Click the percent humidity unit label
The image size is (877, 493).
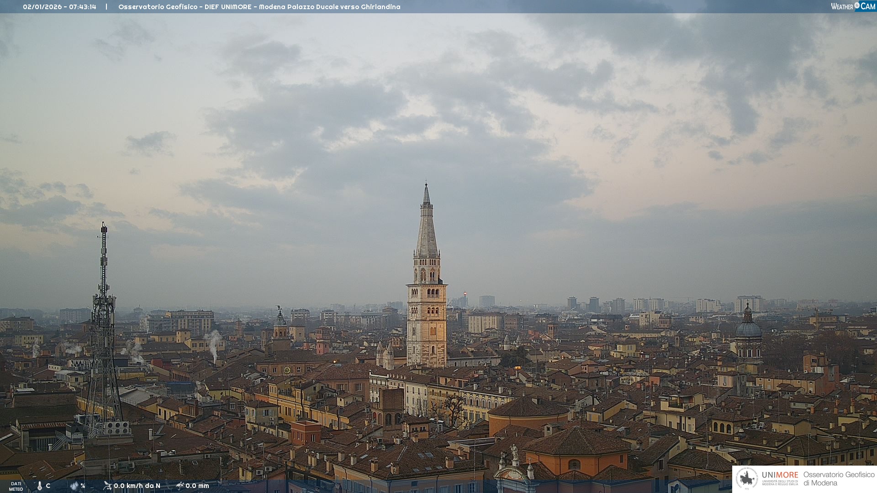[83, 486]
